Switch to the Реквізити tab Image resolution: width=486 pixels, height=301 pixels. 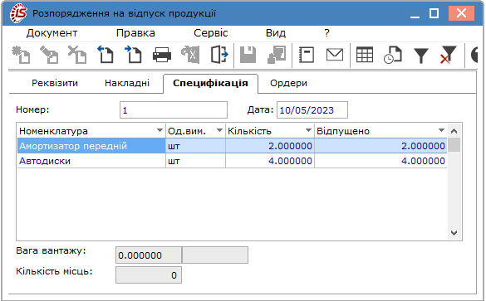55,83
